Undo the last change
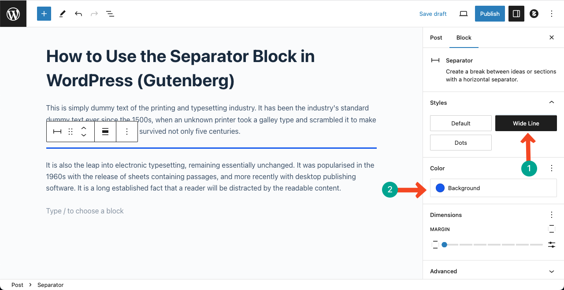The height and width of the screenshot is (290, 564). click(x=78, y=14)
